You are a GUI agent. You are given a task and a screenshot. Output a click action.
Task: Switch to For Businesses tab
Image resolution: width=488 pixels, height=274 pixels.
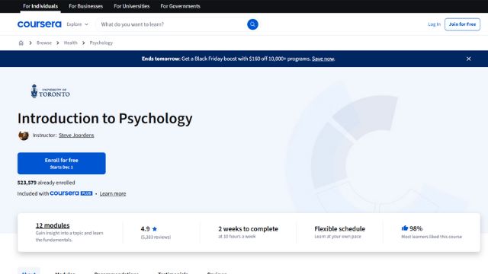coord(85,6)
